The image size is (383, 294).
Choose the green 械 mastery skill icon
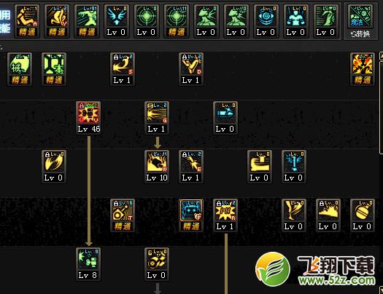pyautogui.click(x=20, y=69)
